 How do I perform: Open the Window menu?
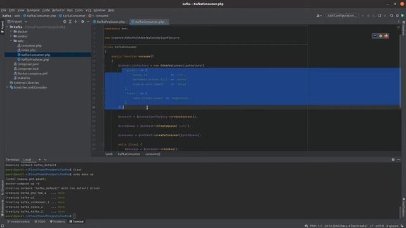point(100,10)
